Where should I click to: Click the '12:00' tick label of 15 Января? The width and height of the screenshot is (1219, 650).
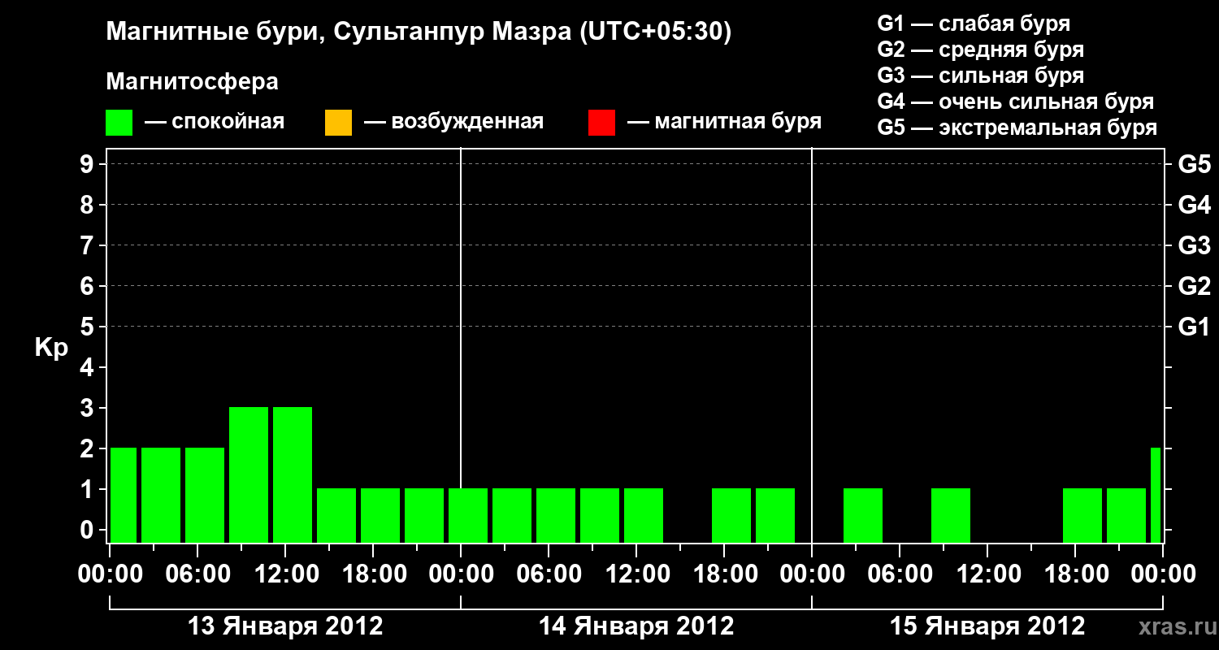tap(987, 574)
